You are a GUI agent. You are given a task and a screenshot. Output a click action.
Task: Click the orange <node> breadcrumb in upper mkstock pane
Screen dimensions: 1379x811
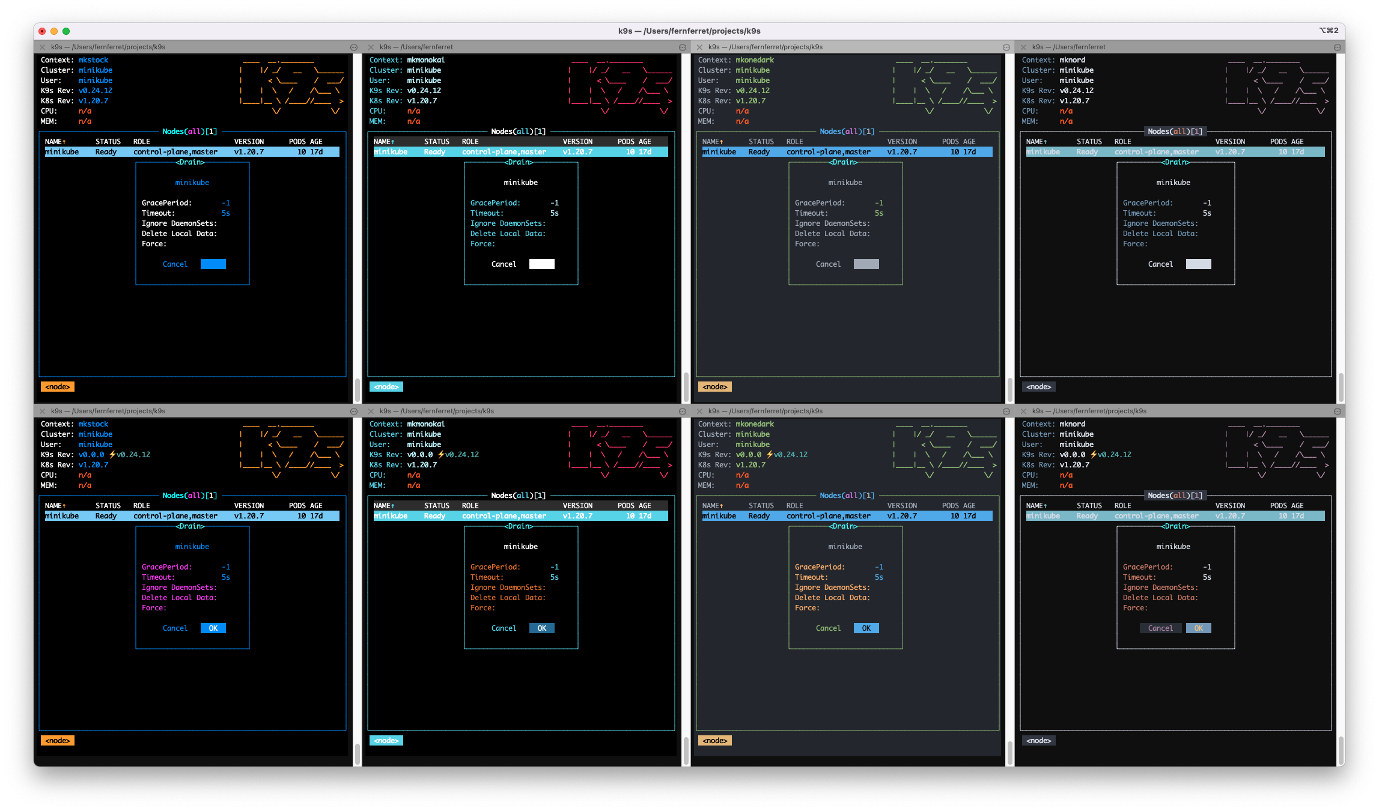(x=58, y=387)
